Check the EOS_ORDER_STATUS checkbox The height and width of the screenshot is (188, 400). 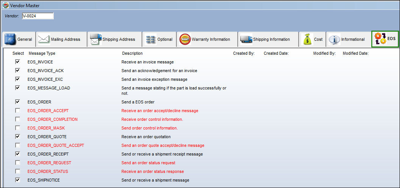click(x=18, y=171)
